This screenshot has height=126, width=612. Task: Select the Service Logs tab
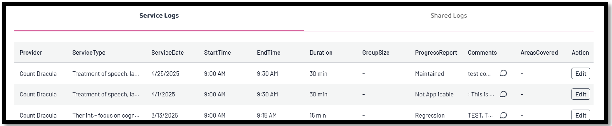tap(159, 16)
